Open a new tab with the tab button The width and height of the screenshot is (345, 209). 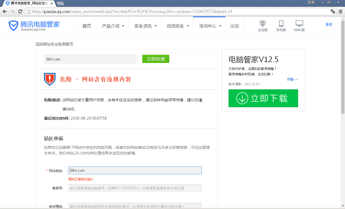coord(60,4)
